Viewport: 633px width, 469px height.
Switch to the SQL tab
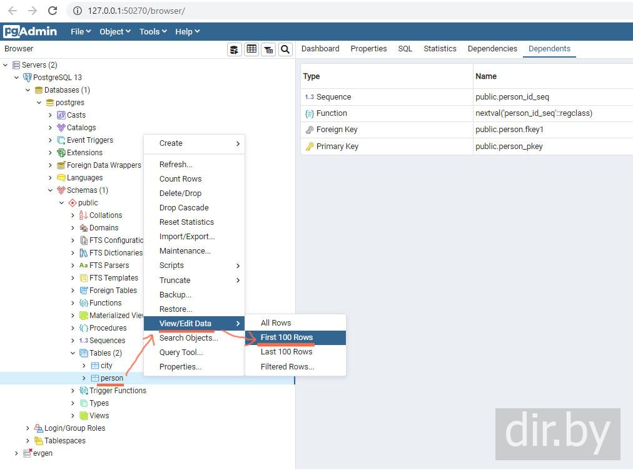tap(405, 49)
